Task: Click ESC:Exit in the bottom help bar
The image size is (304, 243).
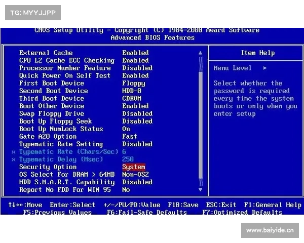Action: 221,205
